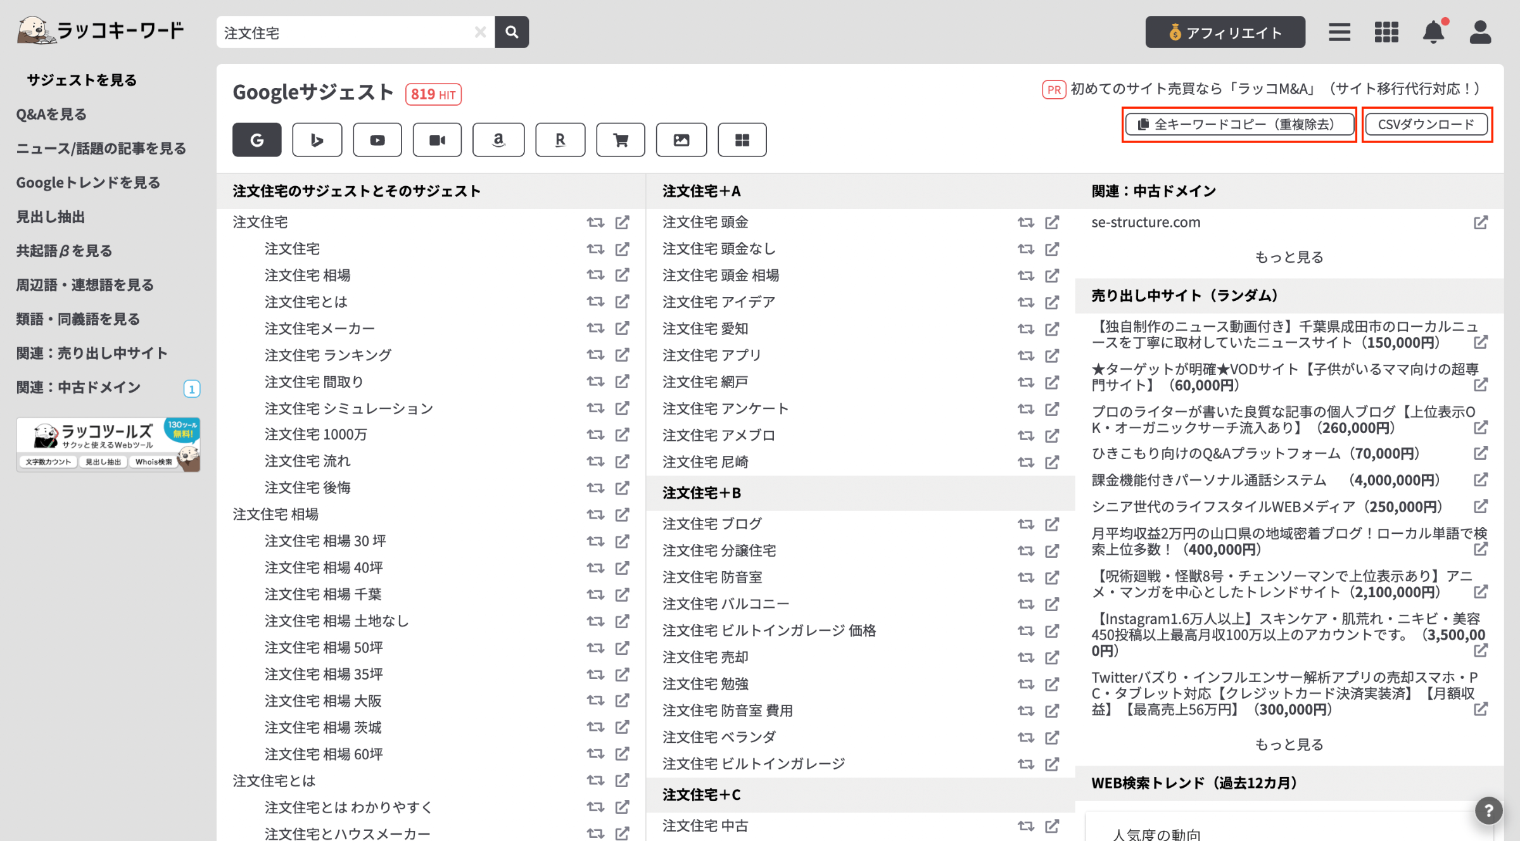Click 全キーワードコピー（重複除去） button
This screenshot has width=1520, height=841.
[1239, 124]
